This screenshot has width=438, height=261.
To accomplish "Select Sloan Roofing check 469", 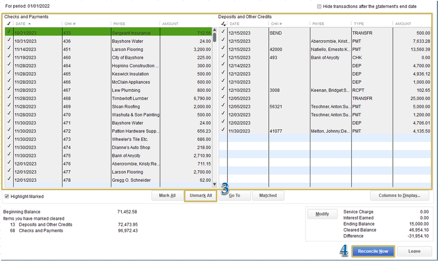I will click(108, 107).
